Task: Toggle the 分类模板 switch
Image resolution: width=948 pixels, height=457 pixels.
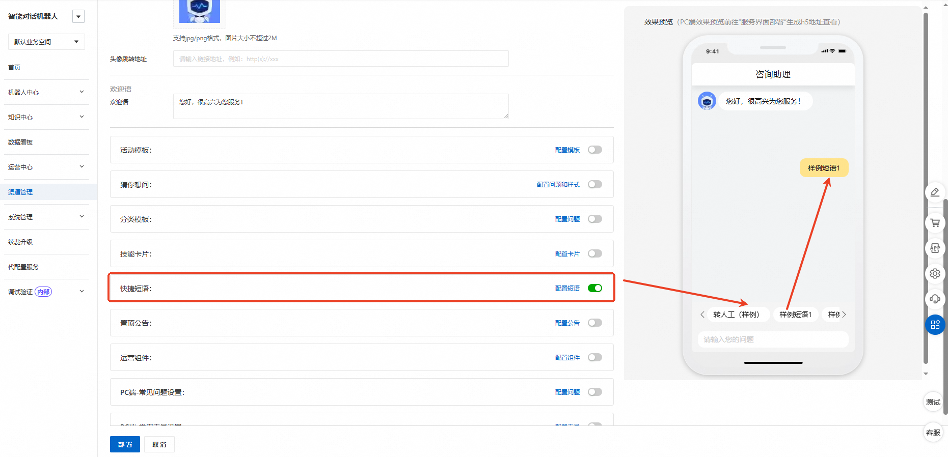Action: (595, 219)
